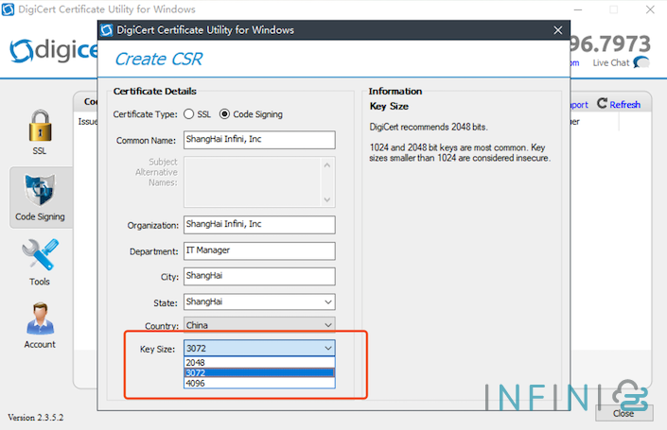Click the City field with ShangHai

tap(259, 276)
